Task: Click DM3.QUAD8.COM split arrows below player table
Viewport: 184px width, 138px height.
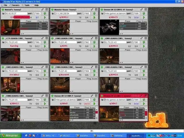Action: coord(22,91)
